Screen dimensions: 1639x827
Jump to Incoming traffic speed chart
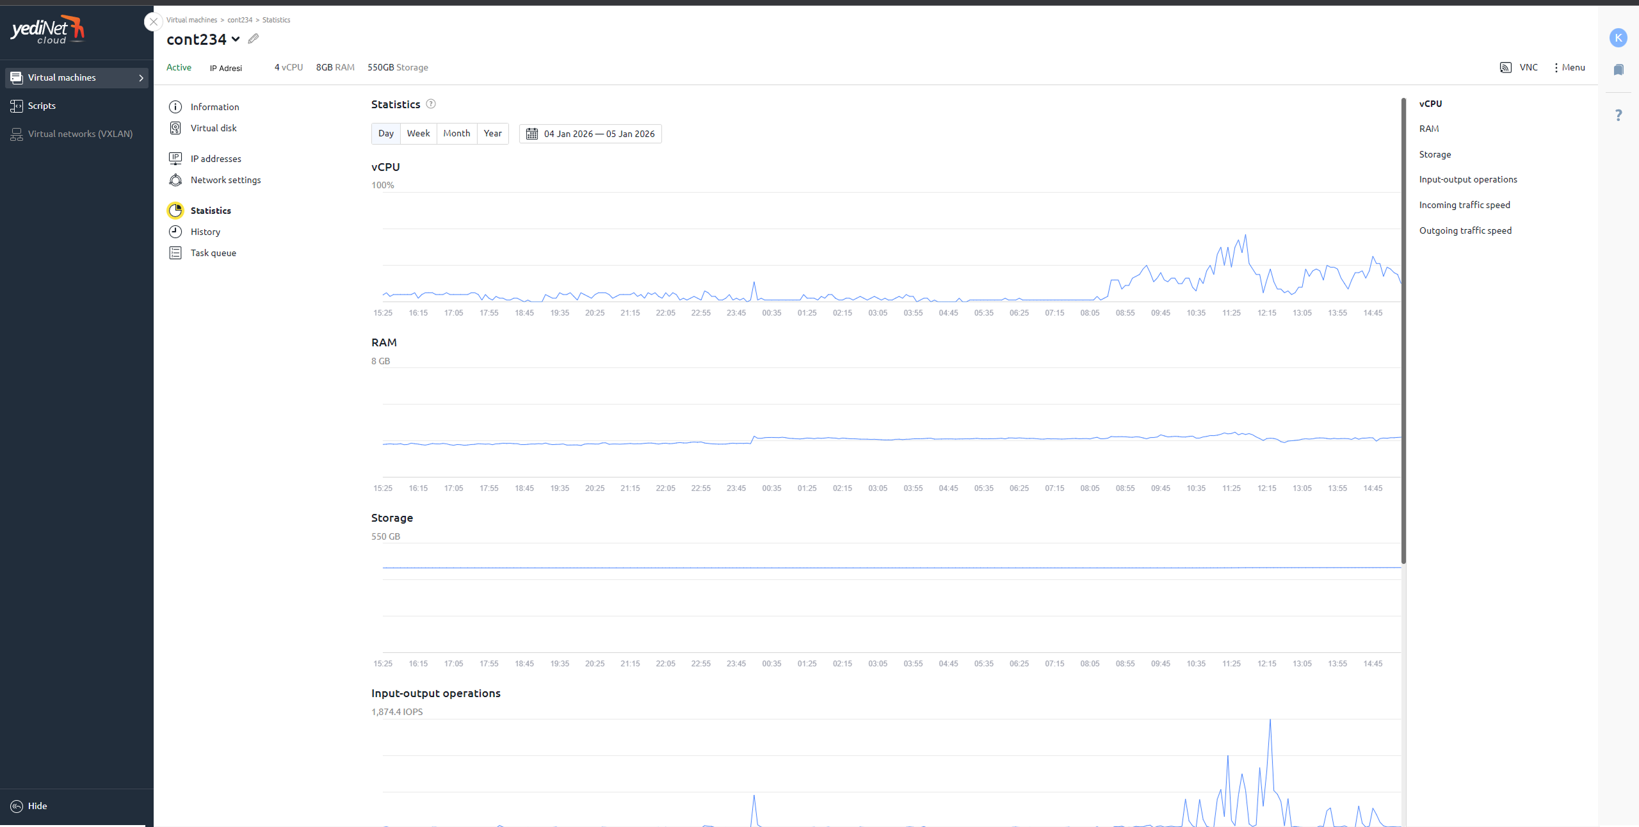[1464, 205]
